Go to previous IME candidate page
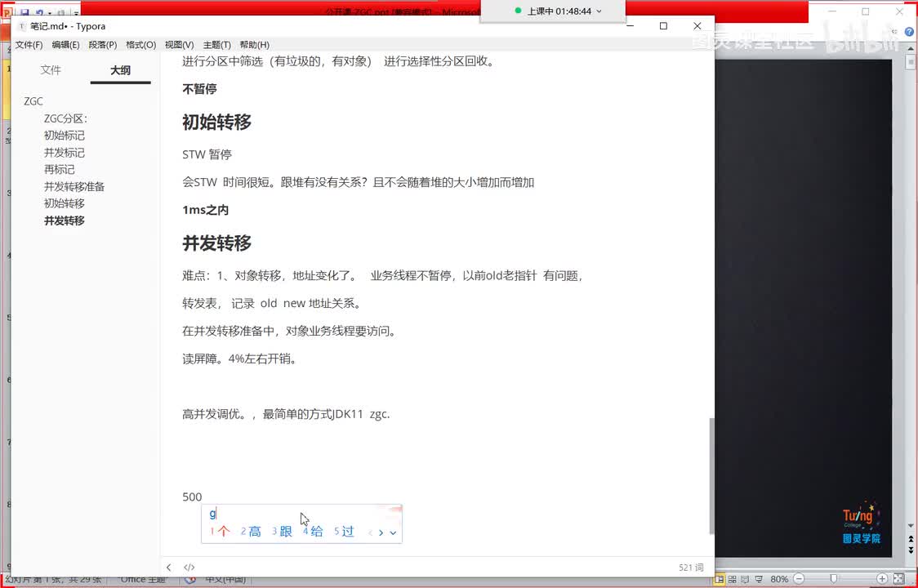 (x=370, y=532)
